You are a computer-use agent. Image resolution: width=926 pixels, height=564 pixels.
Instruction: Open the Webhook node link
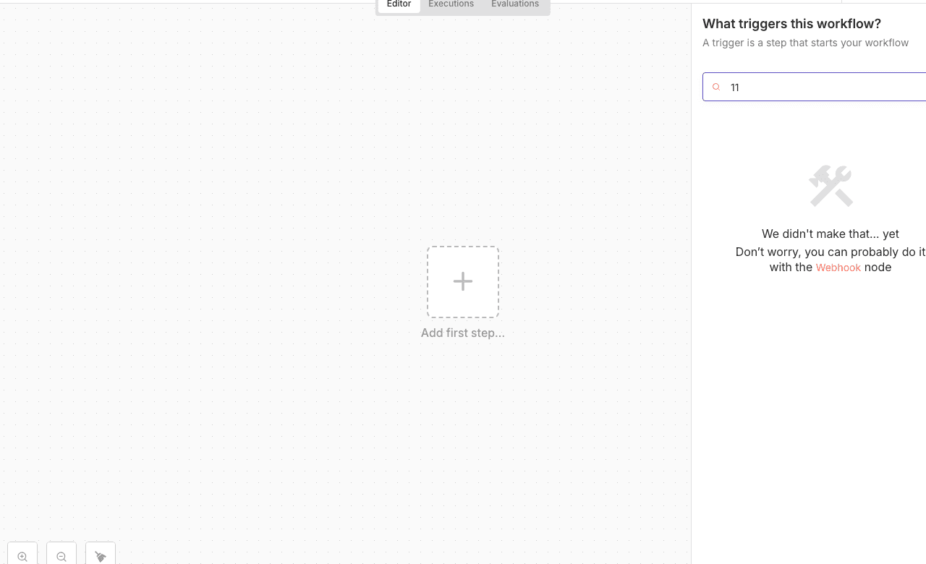(x=838, y=268)
